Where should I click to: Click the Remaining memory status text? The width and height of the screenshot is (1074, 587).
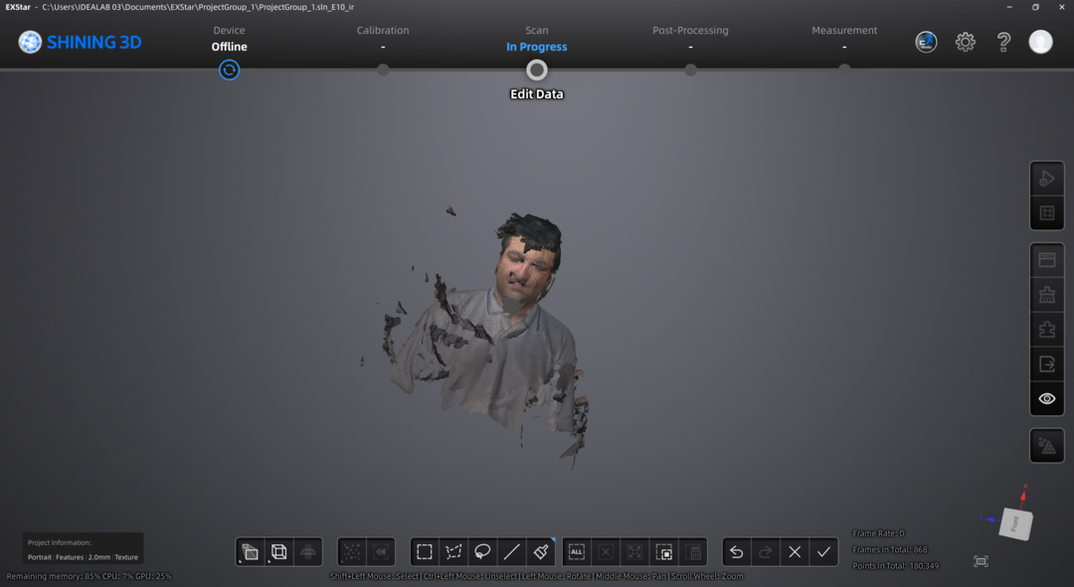[89, 576]
